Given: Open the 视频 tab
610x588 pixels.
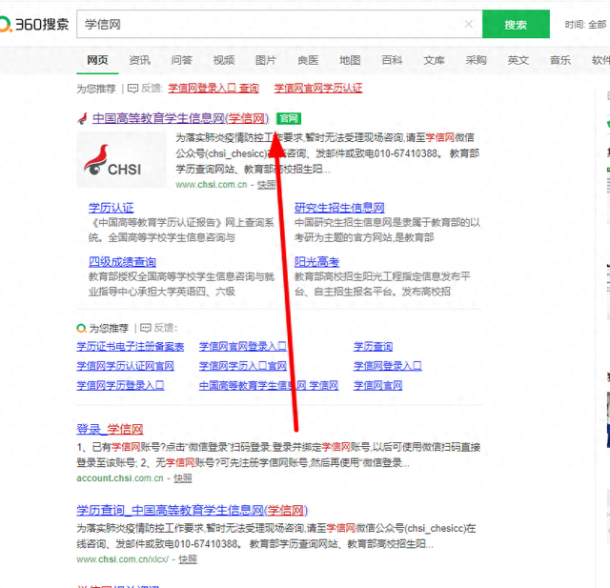Looking at the screenshot, I should tap(224, 60).
